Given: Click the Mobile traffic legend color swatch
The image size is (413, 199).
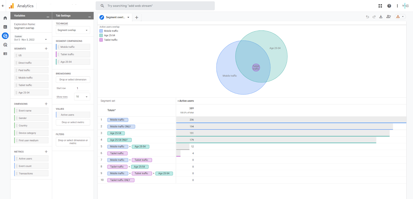Looking at the screenshot, I should (x=101, y=31).
